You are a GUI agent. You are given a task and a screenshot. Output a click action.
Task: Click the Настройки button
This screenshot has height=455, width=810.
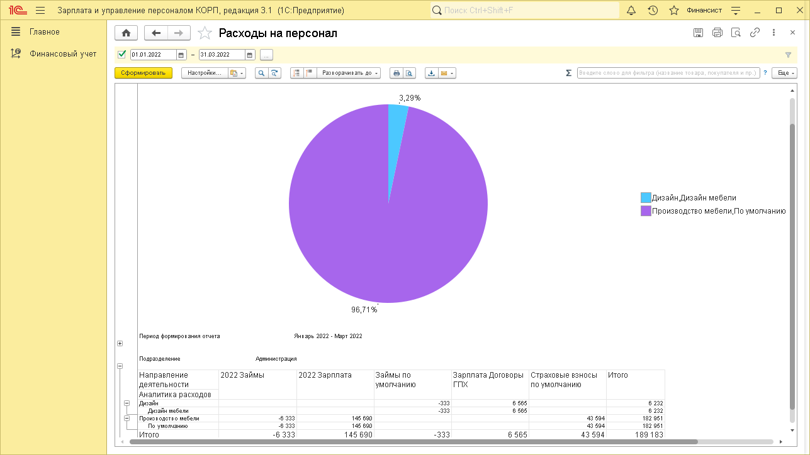204,73
